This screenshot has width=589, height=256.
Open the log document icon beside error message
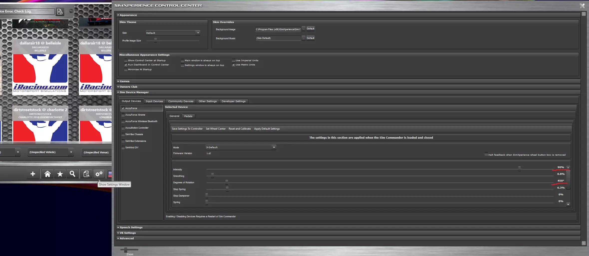pos(60,12)
